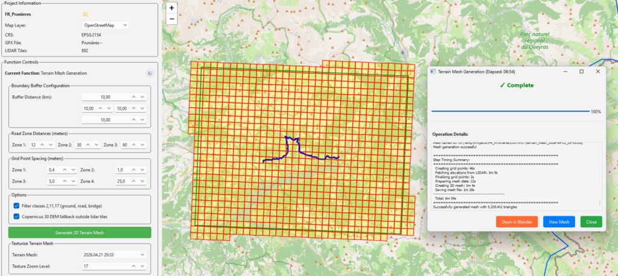The image size is (618, 276).
Task: Close the dialog using the title bar X
Action: point(597,71)
